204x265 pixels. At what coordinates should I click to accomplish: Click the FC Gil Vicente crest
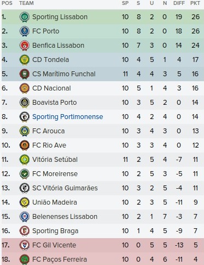[25, 245]
